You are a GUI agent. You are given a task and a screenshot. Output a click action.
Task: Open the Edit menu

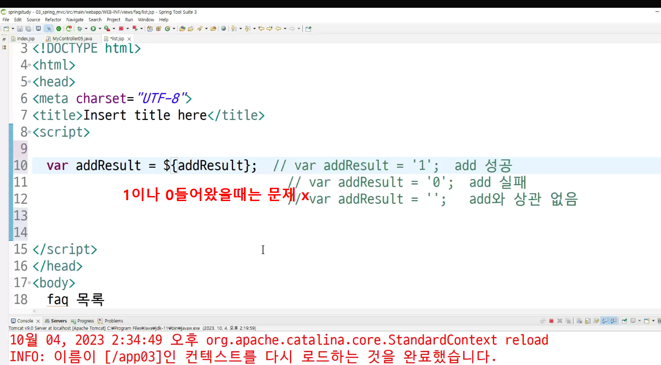[x=18, y=20]
